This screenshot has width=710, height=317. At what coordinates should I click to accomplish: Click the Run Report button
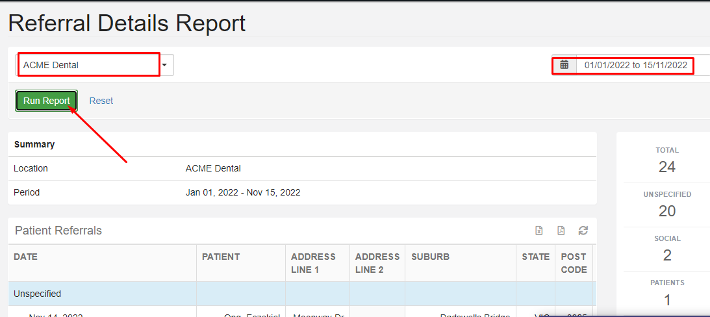tap(47, 101)
